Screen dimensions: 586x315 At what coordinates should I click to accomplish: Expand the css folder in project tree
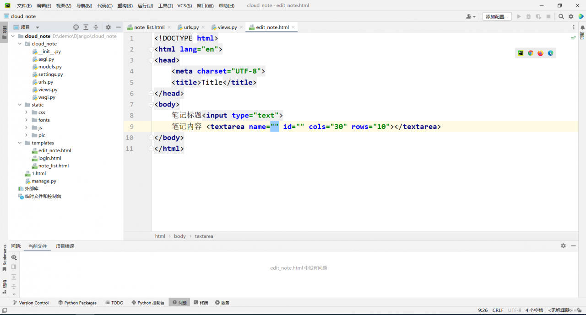[27, 112]
